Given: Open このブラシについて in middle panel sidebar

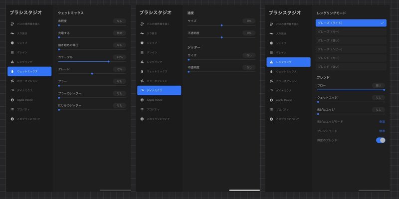Looking at the screenshot, I should pos(159,119).
